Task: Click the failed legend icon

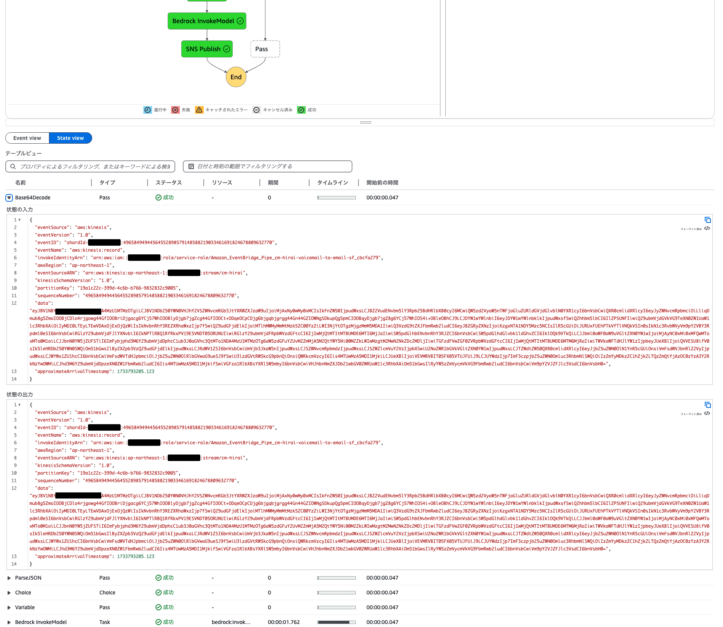Action: pos(175,110)
